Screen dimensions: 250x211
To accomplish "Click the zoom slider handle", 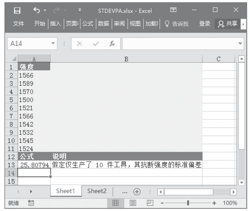I will pyautogui.click(x=188, y=203).
